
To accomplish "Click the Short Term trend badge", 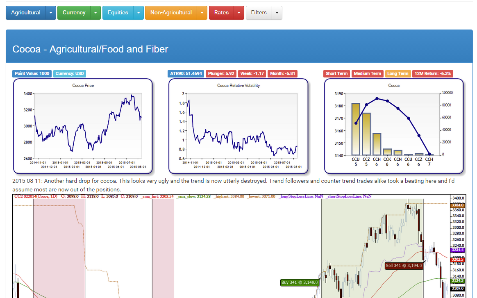I will coord(336,74).
